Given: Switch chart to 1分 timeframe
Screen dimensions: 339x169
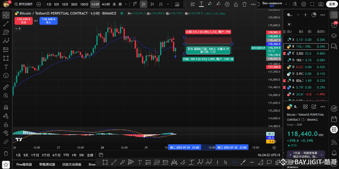Looking at the screenshot, I should tap(49, 4).
